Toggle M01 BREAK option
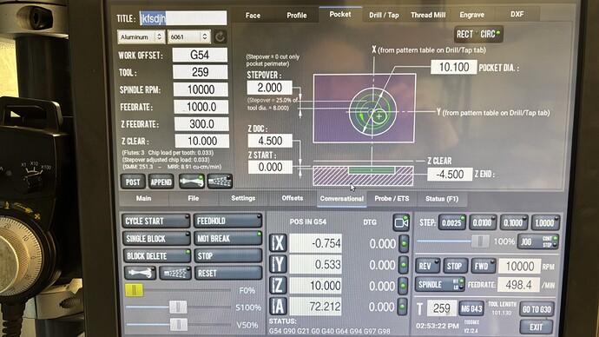 (x=227, y=239)
